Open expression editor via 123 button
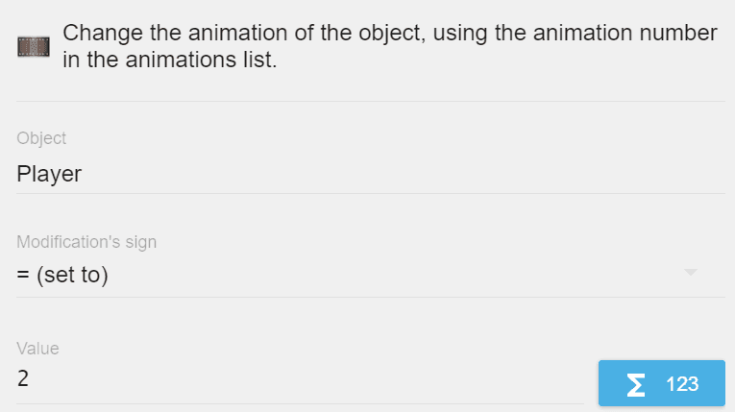735x412 pixels. coord(661,384)
